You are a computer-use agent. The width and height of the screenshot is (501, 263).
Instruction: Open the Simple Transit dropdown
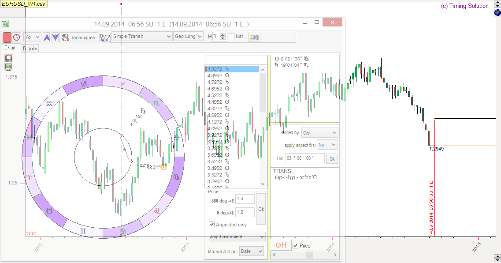tap(142, 37)
